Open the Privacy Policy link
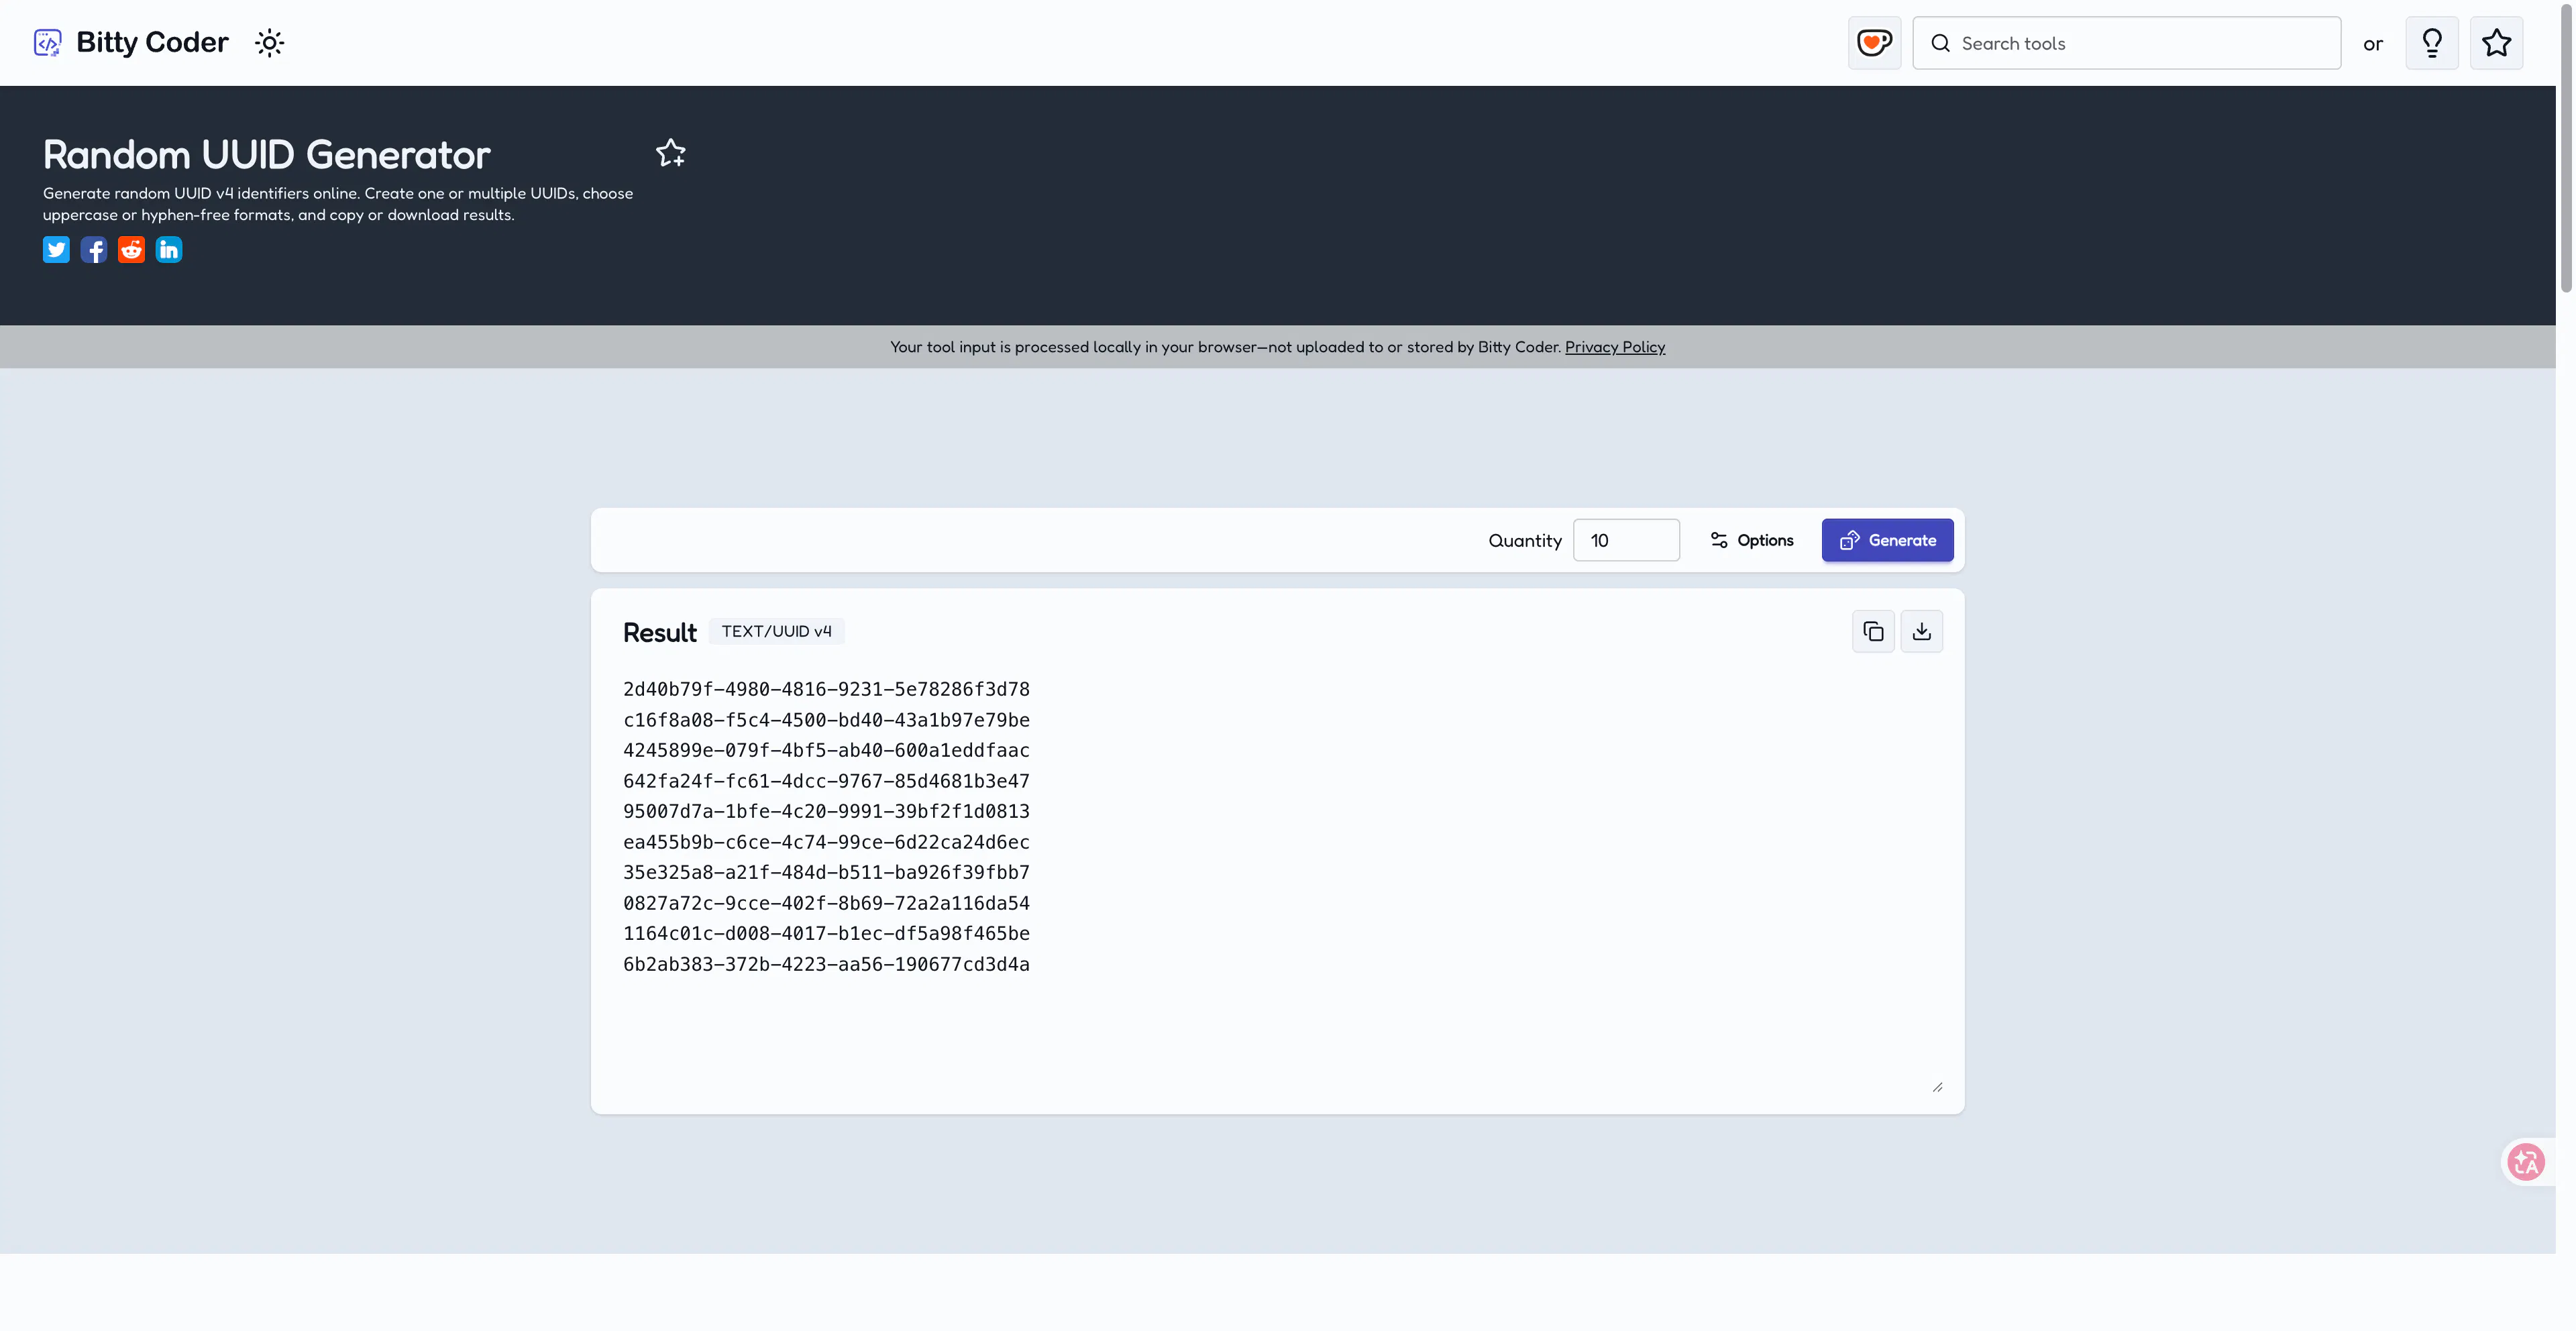 coord(1615,347)
